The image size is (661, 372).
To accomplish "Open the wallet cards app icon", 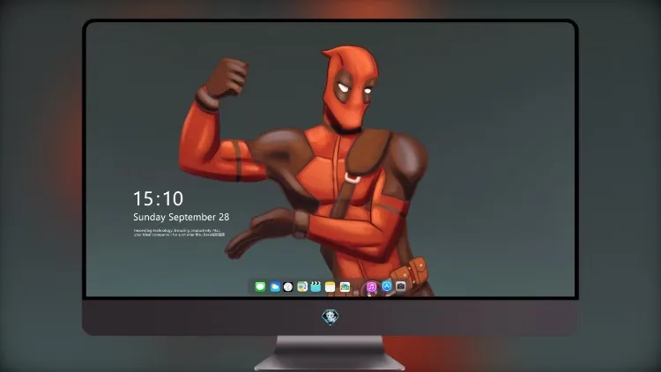I will coord(345,286).
